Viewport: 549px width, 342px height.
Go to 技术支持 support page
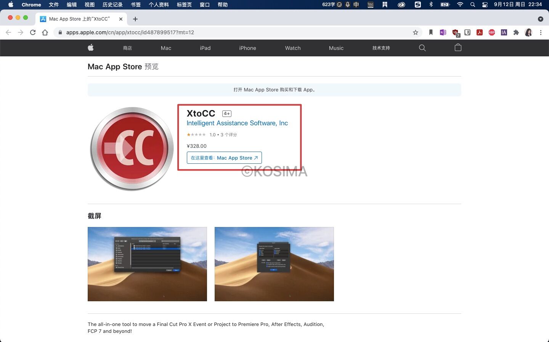point(381,48)
